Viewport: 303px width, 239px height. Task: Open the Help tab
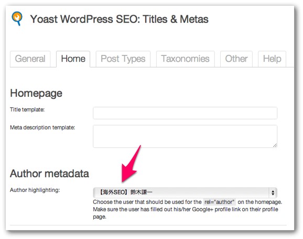click(272, 59)
